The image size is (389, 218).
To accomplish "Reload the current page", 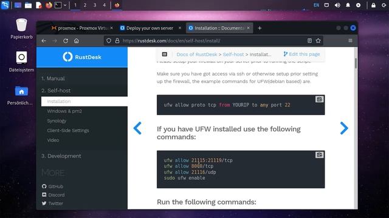I will point(66,41).
